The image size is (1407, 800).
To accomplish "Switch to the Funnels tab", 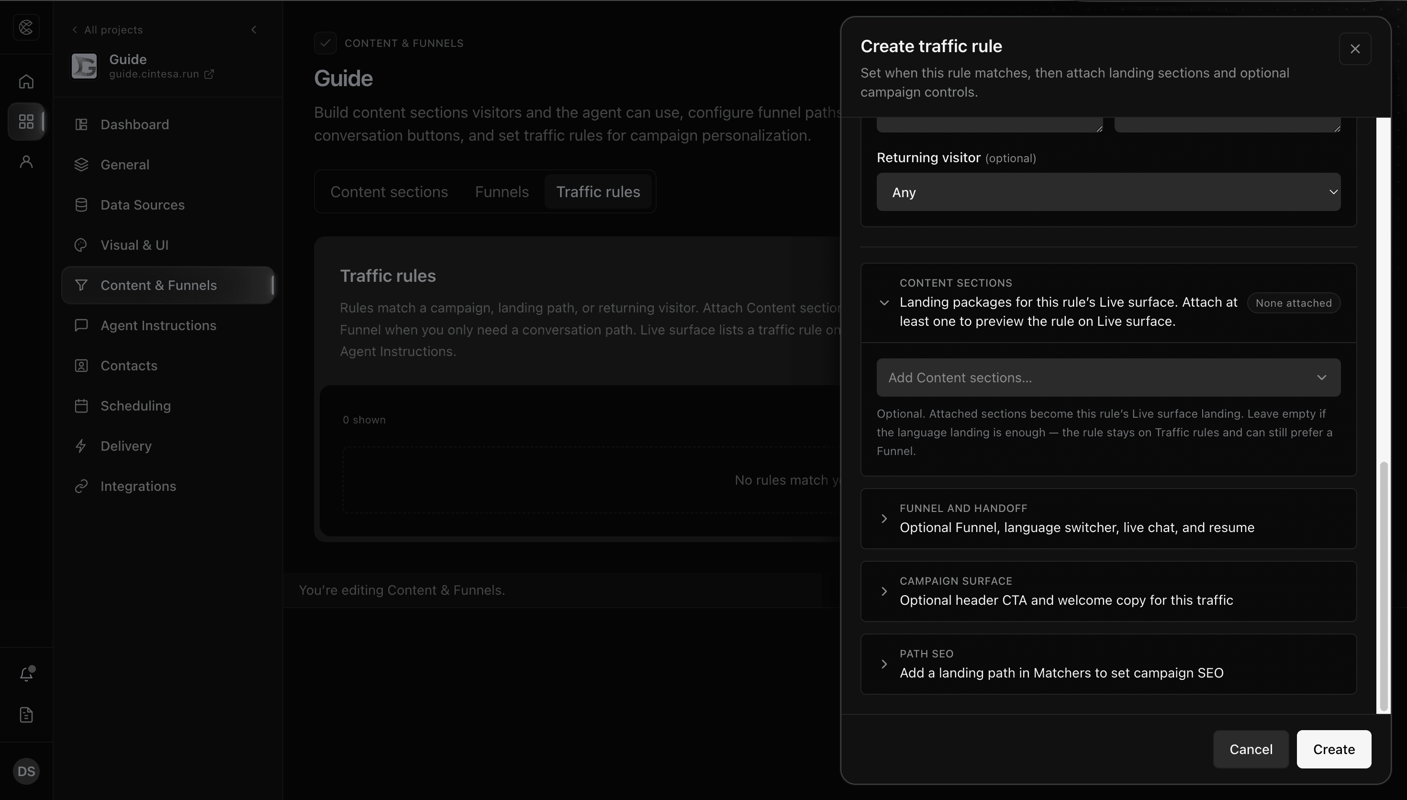I will [502, 192].
